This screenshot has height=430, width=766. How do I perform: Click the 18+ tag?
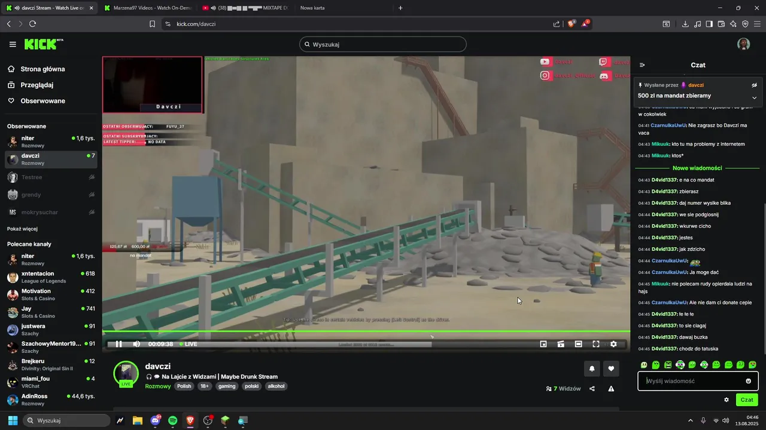tap(205, 386)
